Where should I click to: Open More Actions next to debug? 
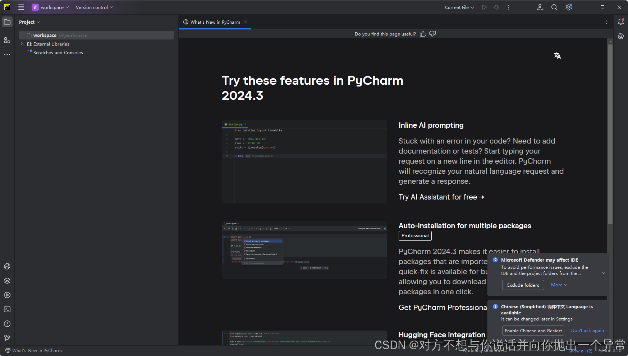(509, 7)
